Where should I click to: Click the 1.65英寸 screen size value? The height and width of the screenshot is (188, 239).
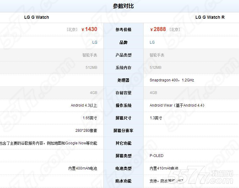[90, 118]
